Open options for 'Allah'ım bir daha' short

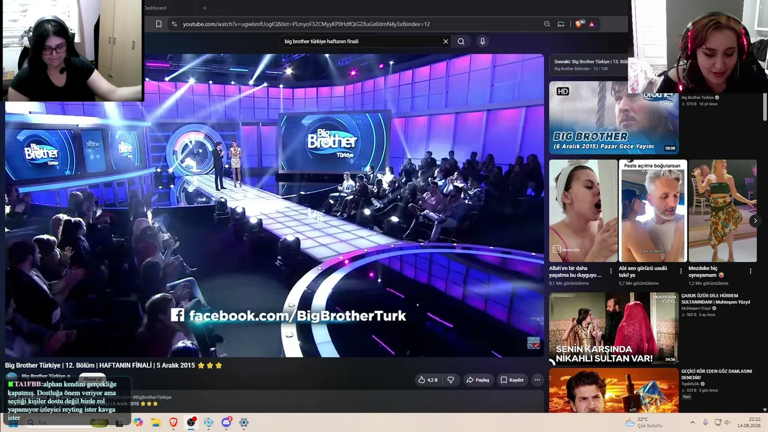(x=611, y=271)
